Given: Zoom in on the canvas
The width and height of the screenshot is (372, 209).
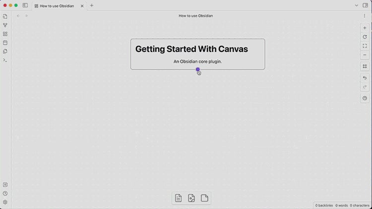Looking at the screenshot, I should pyautogui.click(x=365, y=28).
